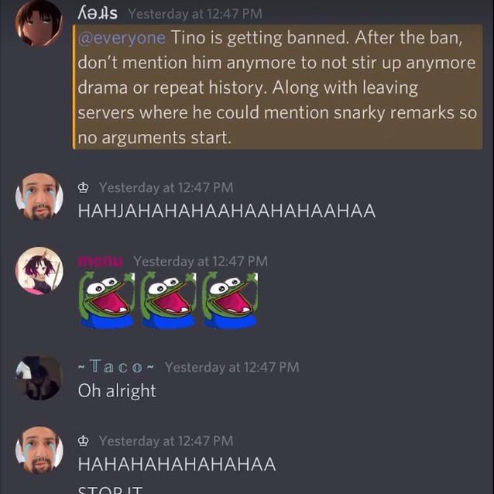
Task: Click the third laughing Pepe emoji
Action: [230, 300]
